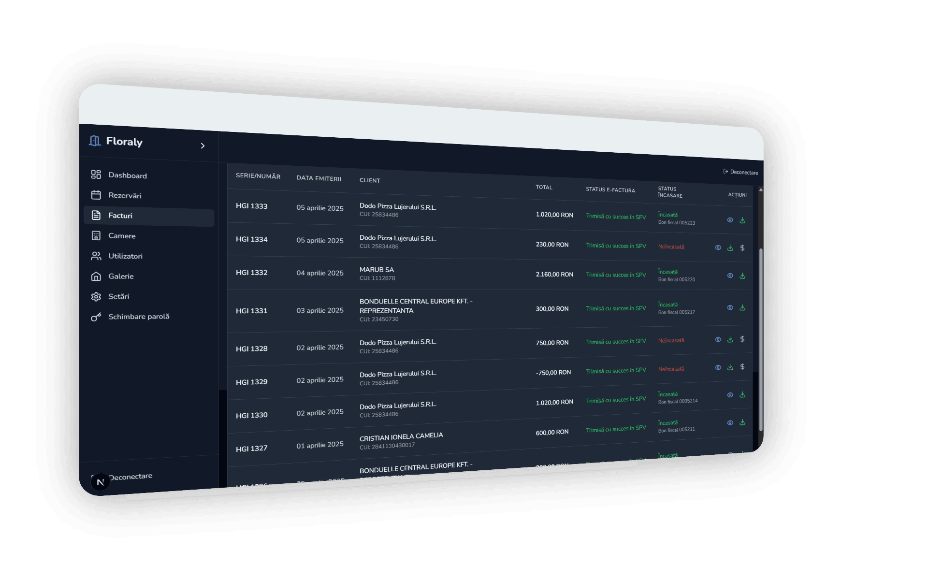This screenshot has width=928, height=580.
Task: Click the Floraly door logo icon
Action: 95,141
